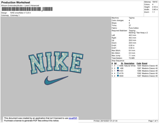Select the blue swatch beside stitch count 3544
Viewport: 159px width, 123px height.
click(118, 76)
